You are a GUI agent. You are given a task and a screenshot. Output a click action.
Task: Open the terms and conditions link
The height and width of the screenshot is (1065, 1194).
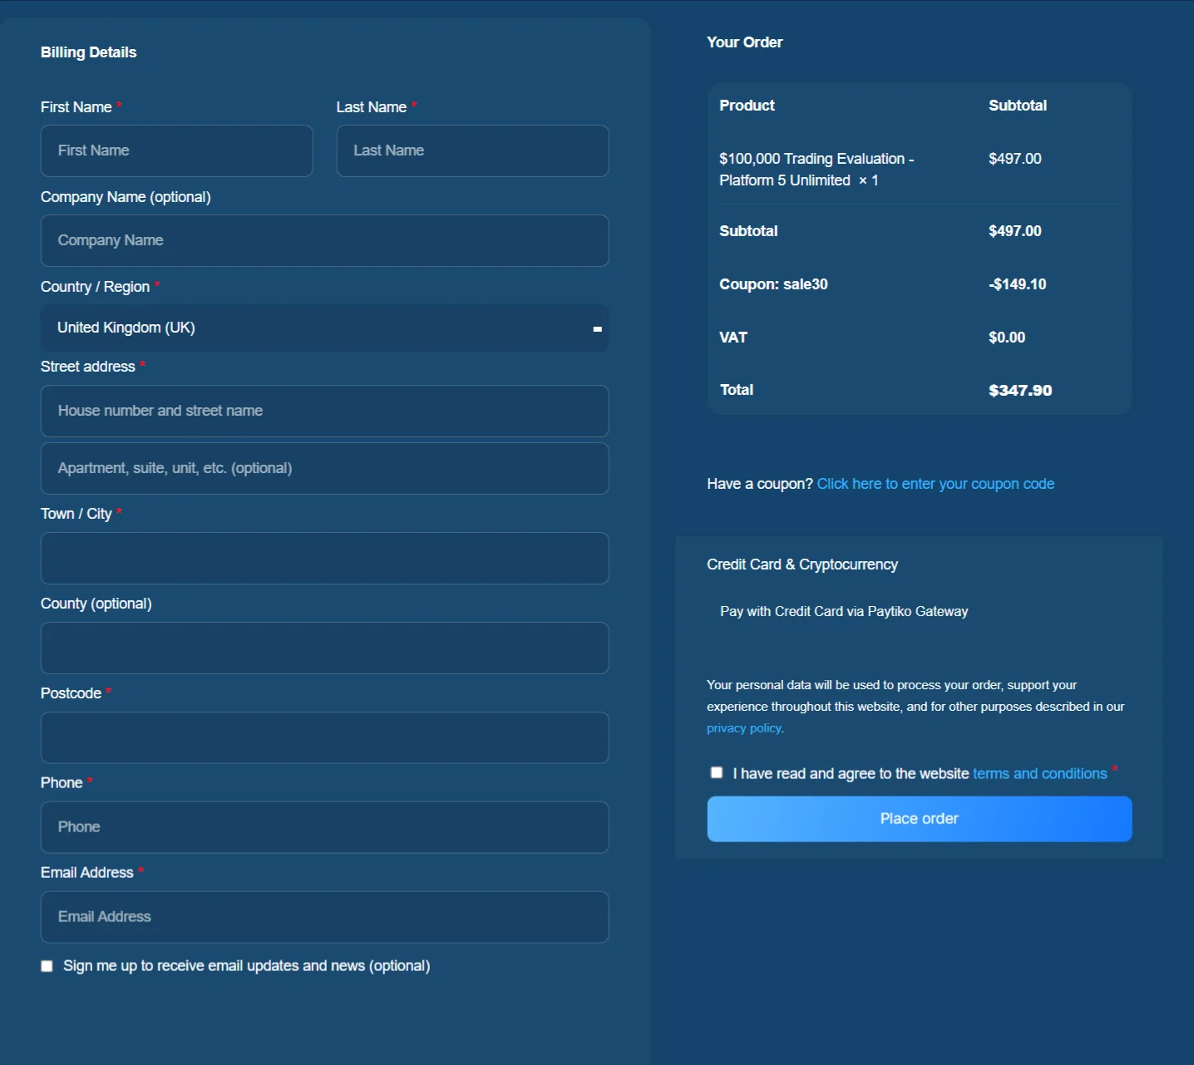1039,774
